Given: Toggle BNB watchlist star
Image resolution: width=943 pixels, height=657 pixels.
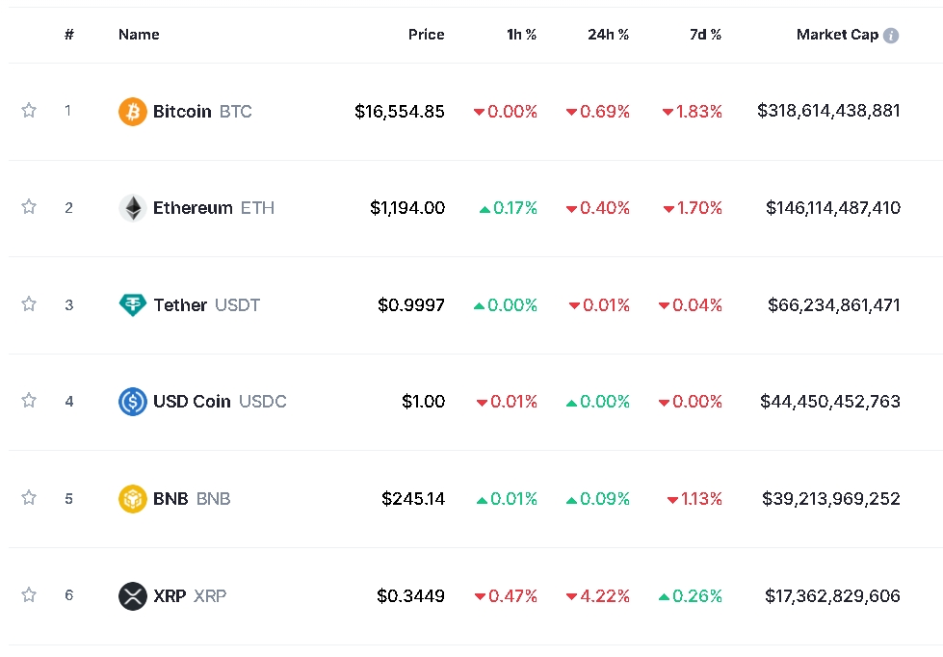Looking at the screenshot, I should pyautogui.click(x=29, y=498).
